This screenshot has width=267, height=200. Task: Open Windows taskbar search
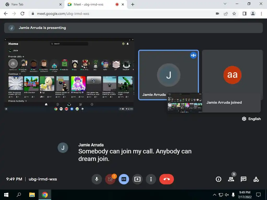pos(19,195)
